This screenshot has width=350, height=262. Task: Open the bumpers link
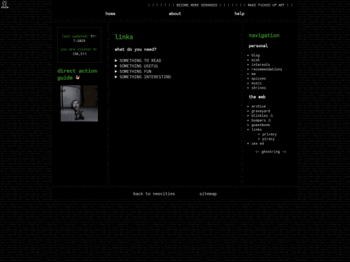click(259, 120)
